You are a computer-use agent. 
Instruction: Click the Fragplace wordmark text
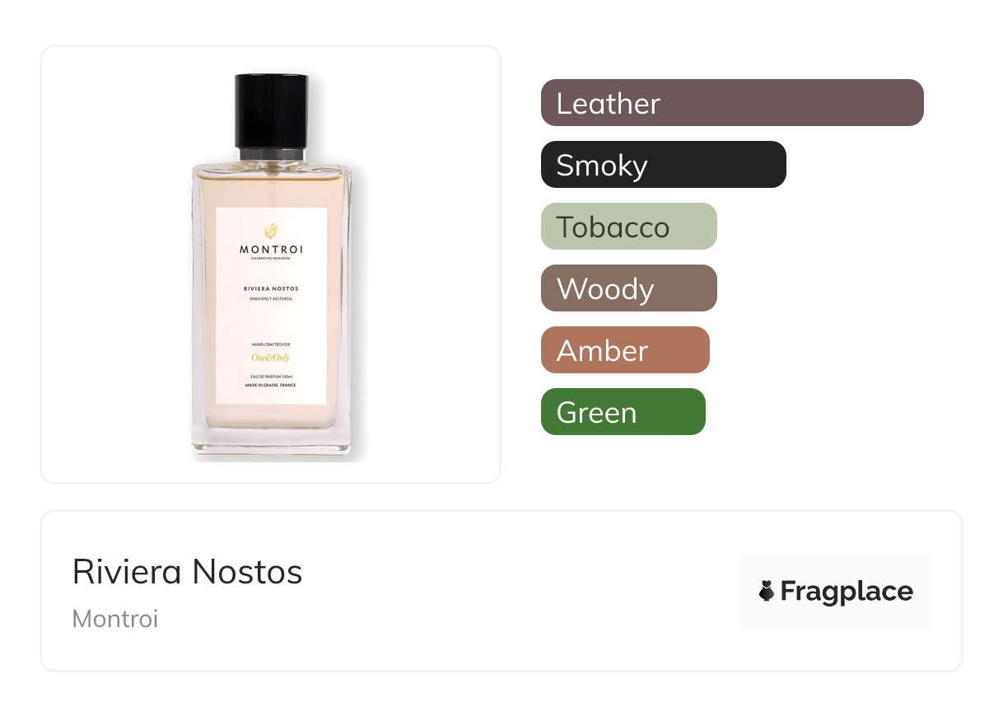[x=847, y=592]
